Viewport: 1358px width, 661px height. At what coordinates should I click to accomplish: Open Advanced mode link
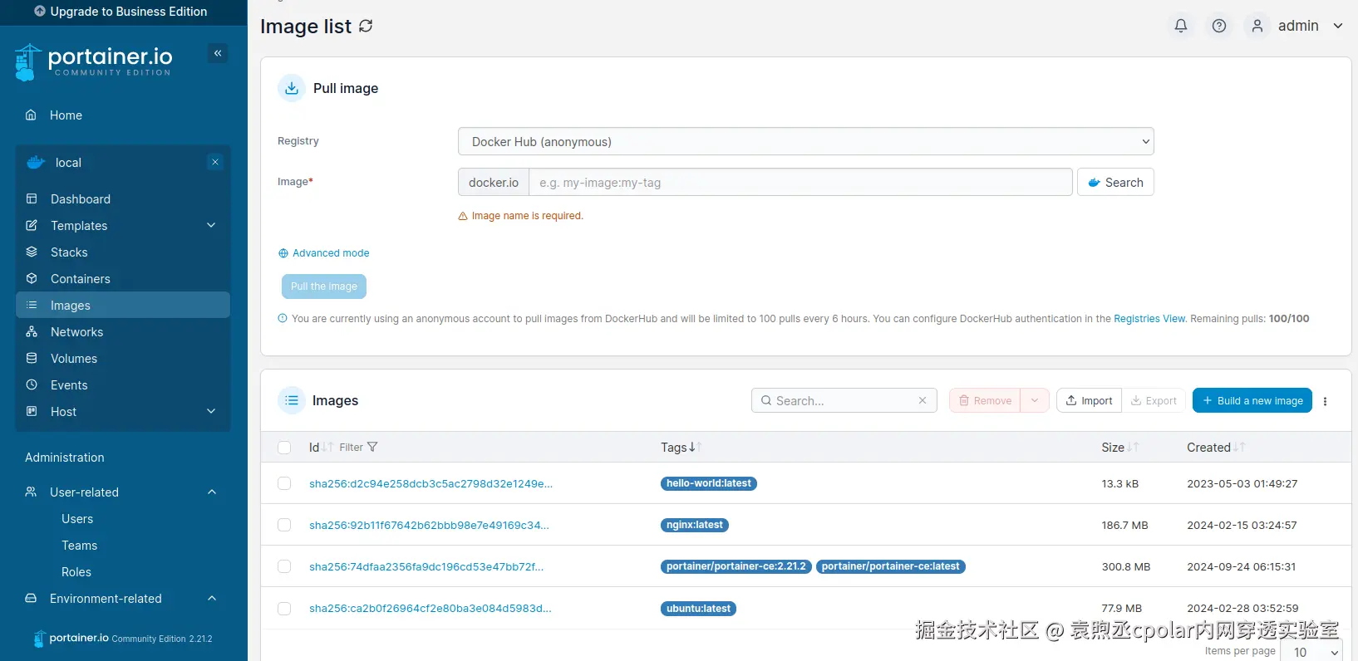click(331, 253)
